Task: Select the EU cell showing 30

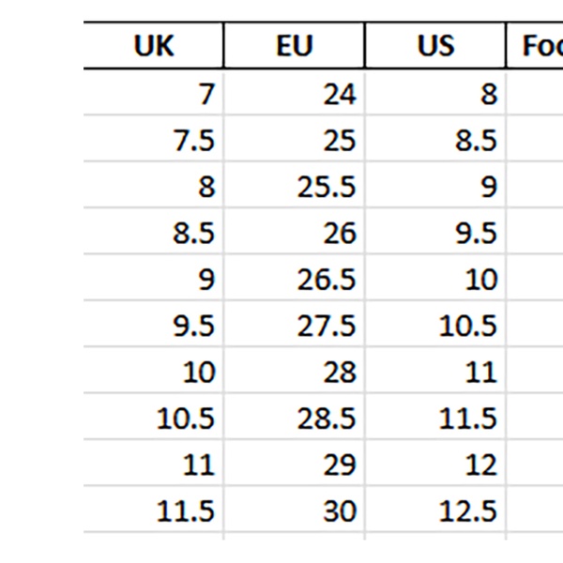Action: [x=295, y=511]
